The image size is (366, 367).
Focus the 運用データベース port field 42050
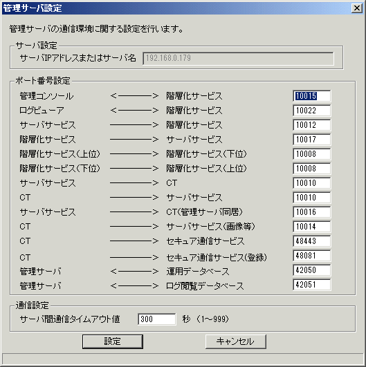(311, 270)
